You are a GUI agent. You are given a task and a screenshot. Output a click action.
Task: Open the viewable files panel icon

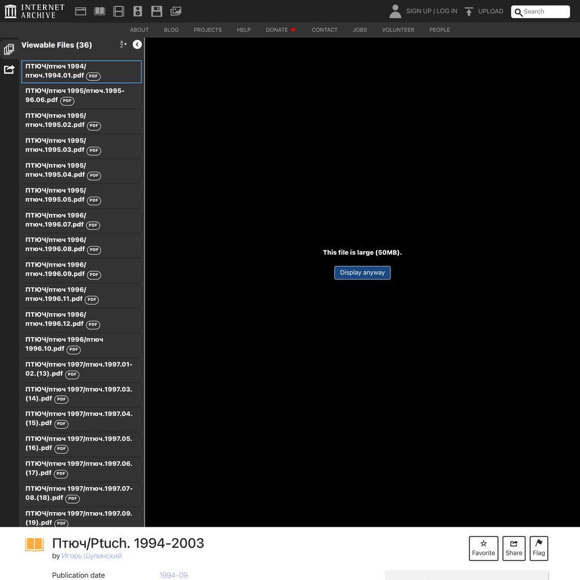click(9, 49)
